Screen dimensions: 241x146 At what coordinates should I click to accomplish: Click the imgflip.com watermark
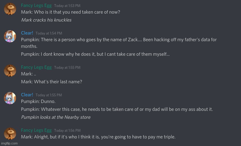(9, 143)
